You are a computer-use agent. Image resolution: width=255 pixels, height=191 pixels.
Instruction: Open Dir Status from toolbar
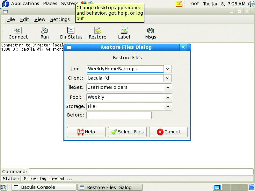coord(71,31)
